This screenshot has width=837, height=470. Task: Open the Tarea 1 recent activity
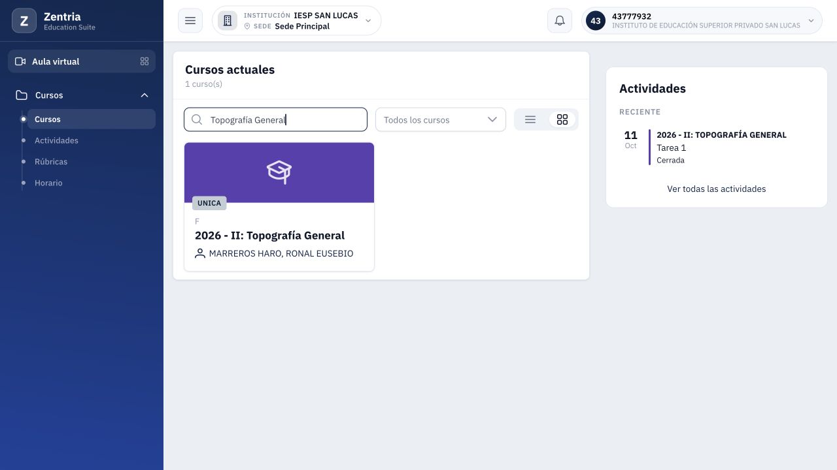672,148
